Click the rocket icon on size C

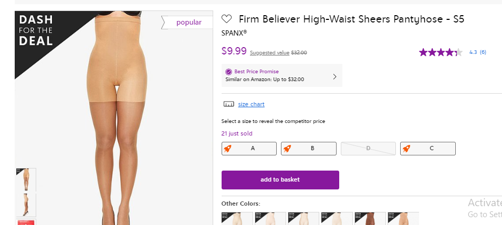click(x=406, y=149)
